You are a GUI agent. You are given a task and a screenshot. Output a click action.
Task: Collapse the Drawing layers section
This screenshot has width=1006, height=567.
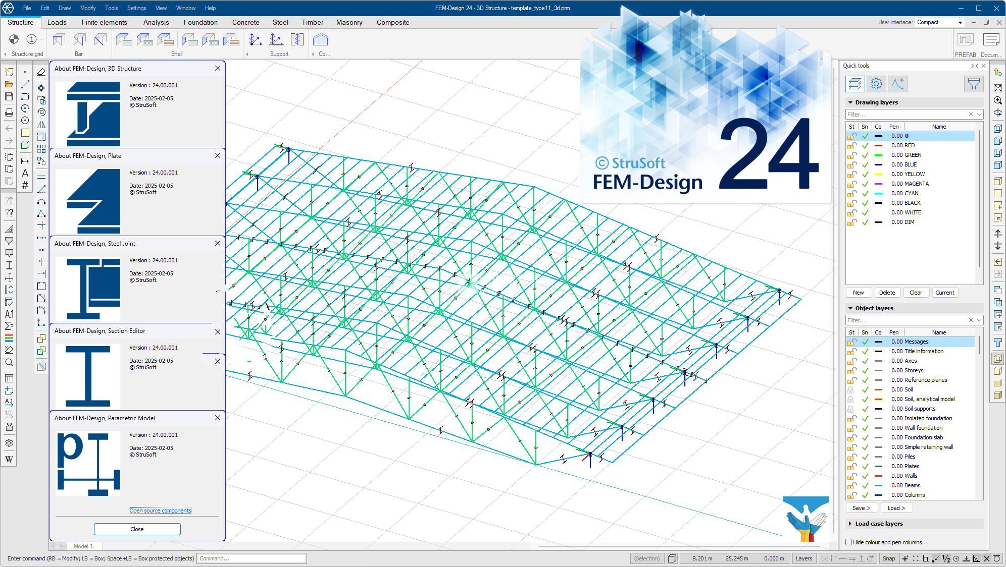coord(850,102)
